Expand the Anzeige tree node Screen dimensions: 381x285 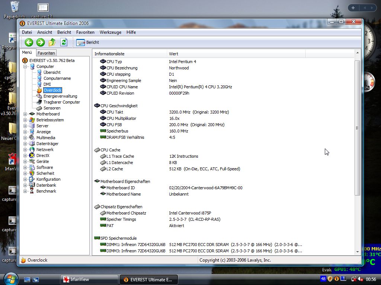click(25, 132)
